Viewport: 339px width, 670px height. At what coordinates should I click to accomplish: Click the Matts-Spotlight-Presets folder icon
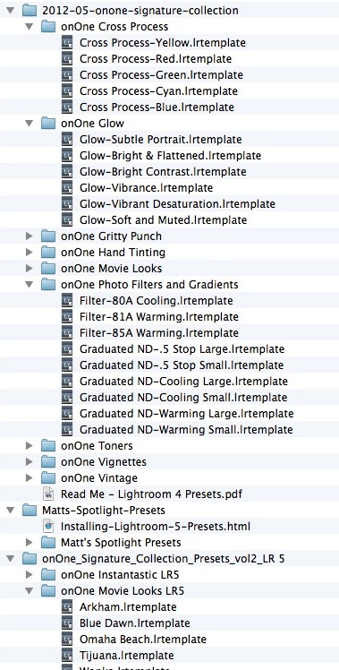pyautogui.click(x=30, y=511)
